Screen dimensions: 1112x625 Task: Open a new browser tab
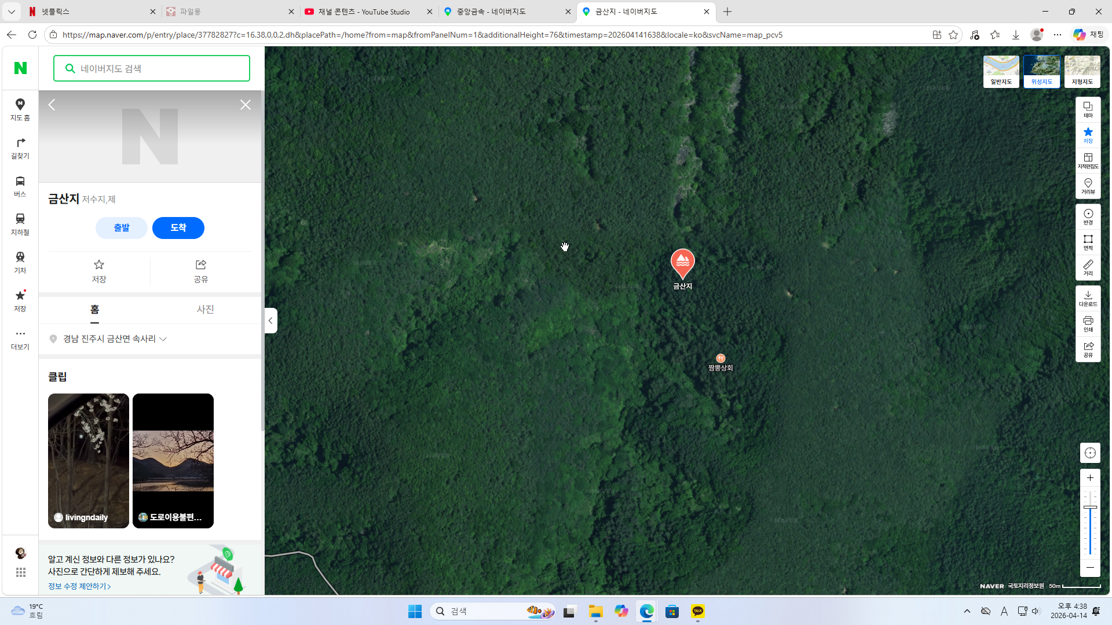(727, 12)
